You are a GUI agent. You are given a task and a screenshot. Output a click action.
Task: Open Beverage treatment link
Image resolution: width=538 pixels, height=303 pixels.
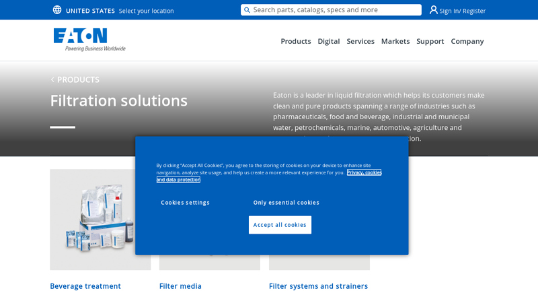pyautogui.click(x=85, y=286)
